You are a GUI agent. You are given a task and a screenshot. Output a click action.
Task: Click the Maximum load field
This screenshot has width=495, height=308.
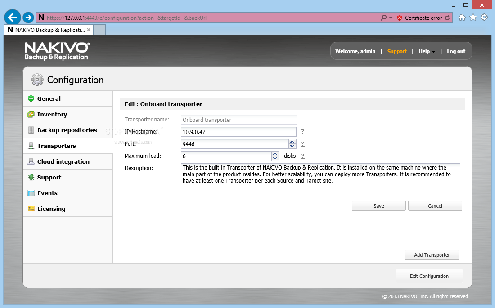pos(226,156)
